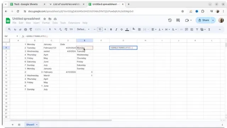Bookmark this page with star
227x128 pixels.
[x=183, y=11]
